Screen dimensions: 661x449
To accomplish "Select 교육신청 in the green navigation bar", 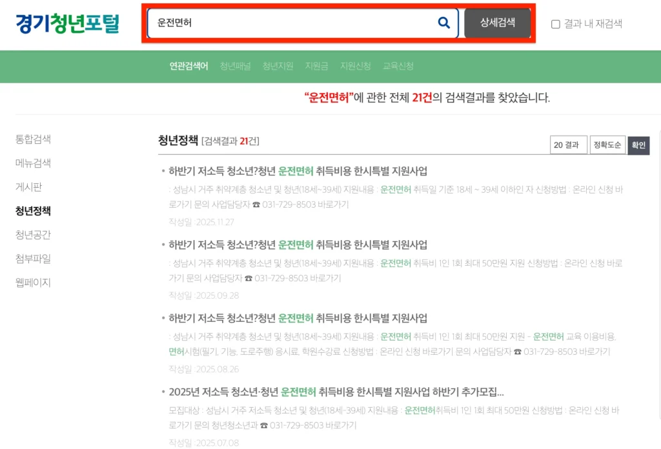I will point(399,66).
